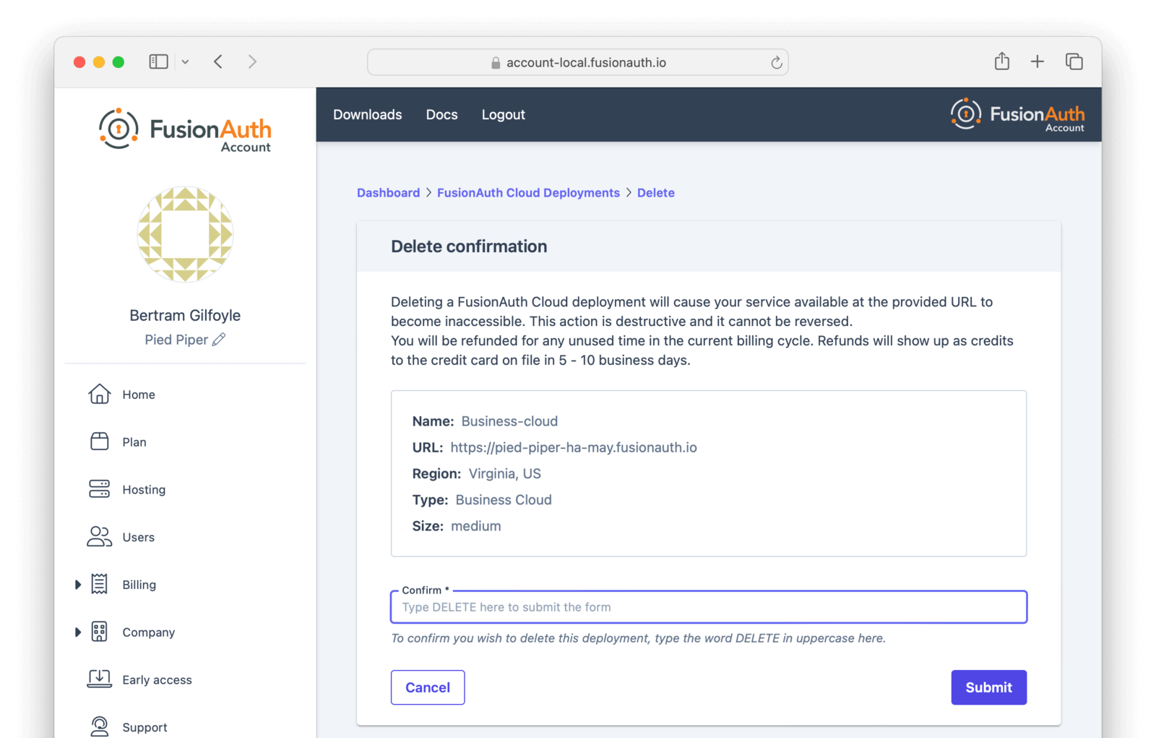Expand the Billing menu triangle

tap(78, 585)
